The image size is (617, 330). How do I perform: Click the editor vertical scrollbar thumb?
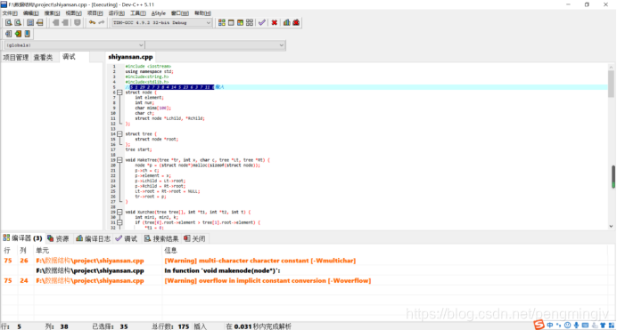(x=611, y=84)
